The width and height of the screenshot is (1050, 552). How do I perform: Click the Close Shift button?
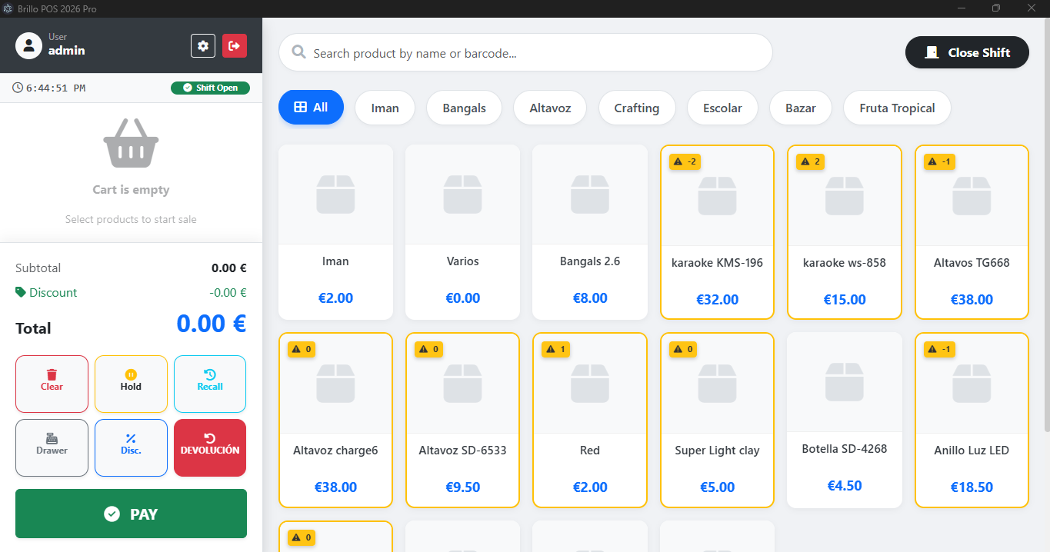967,52
